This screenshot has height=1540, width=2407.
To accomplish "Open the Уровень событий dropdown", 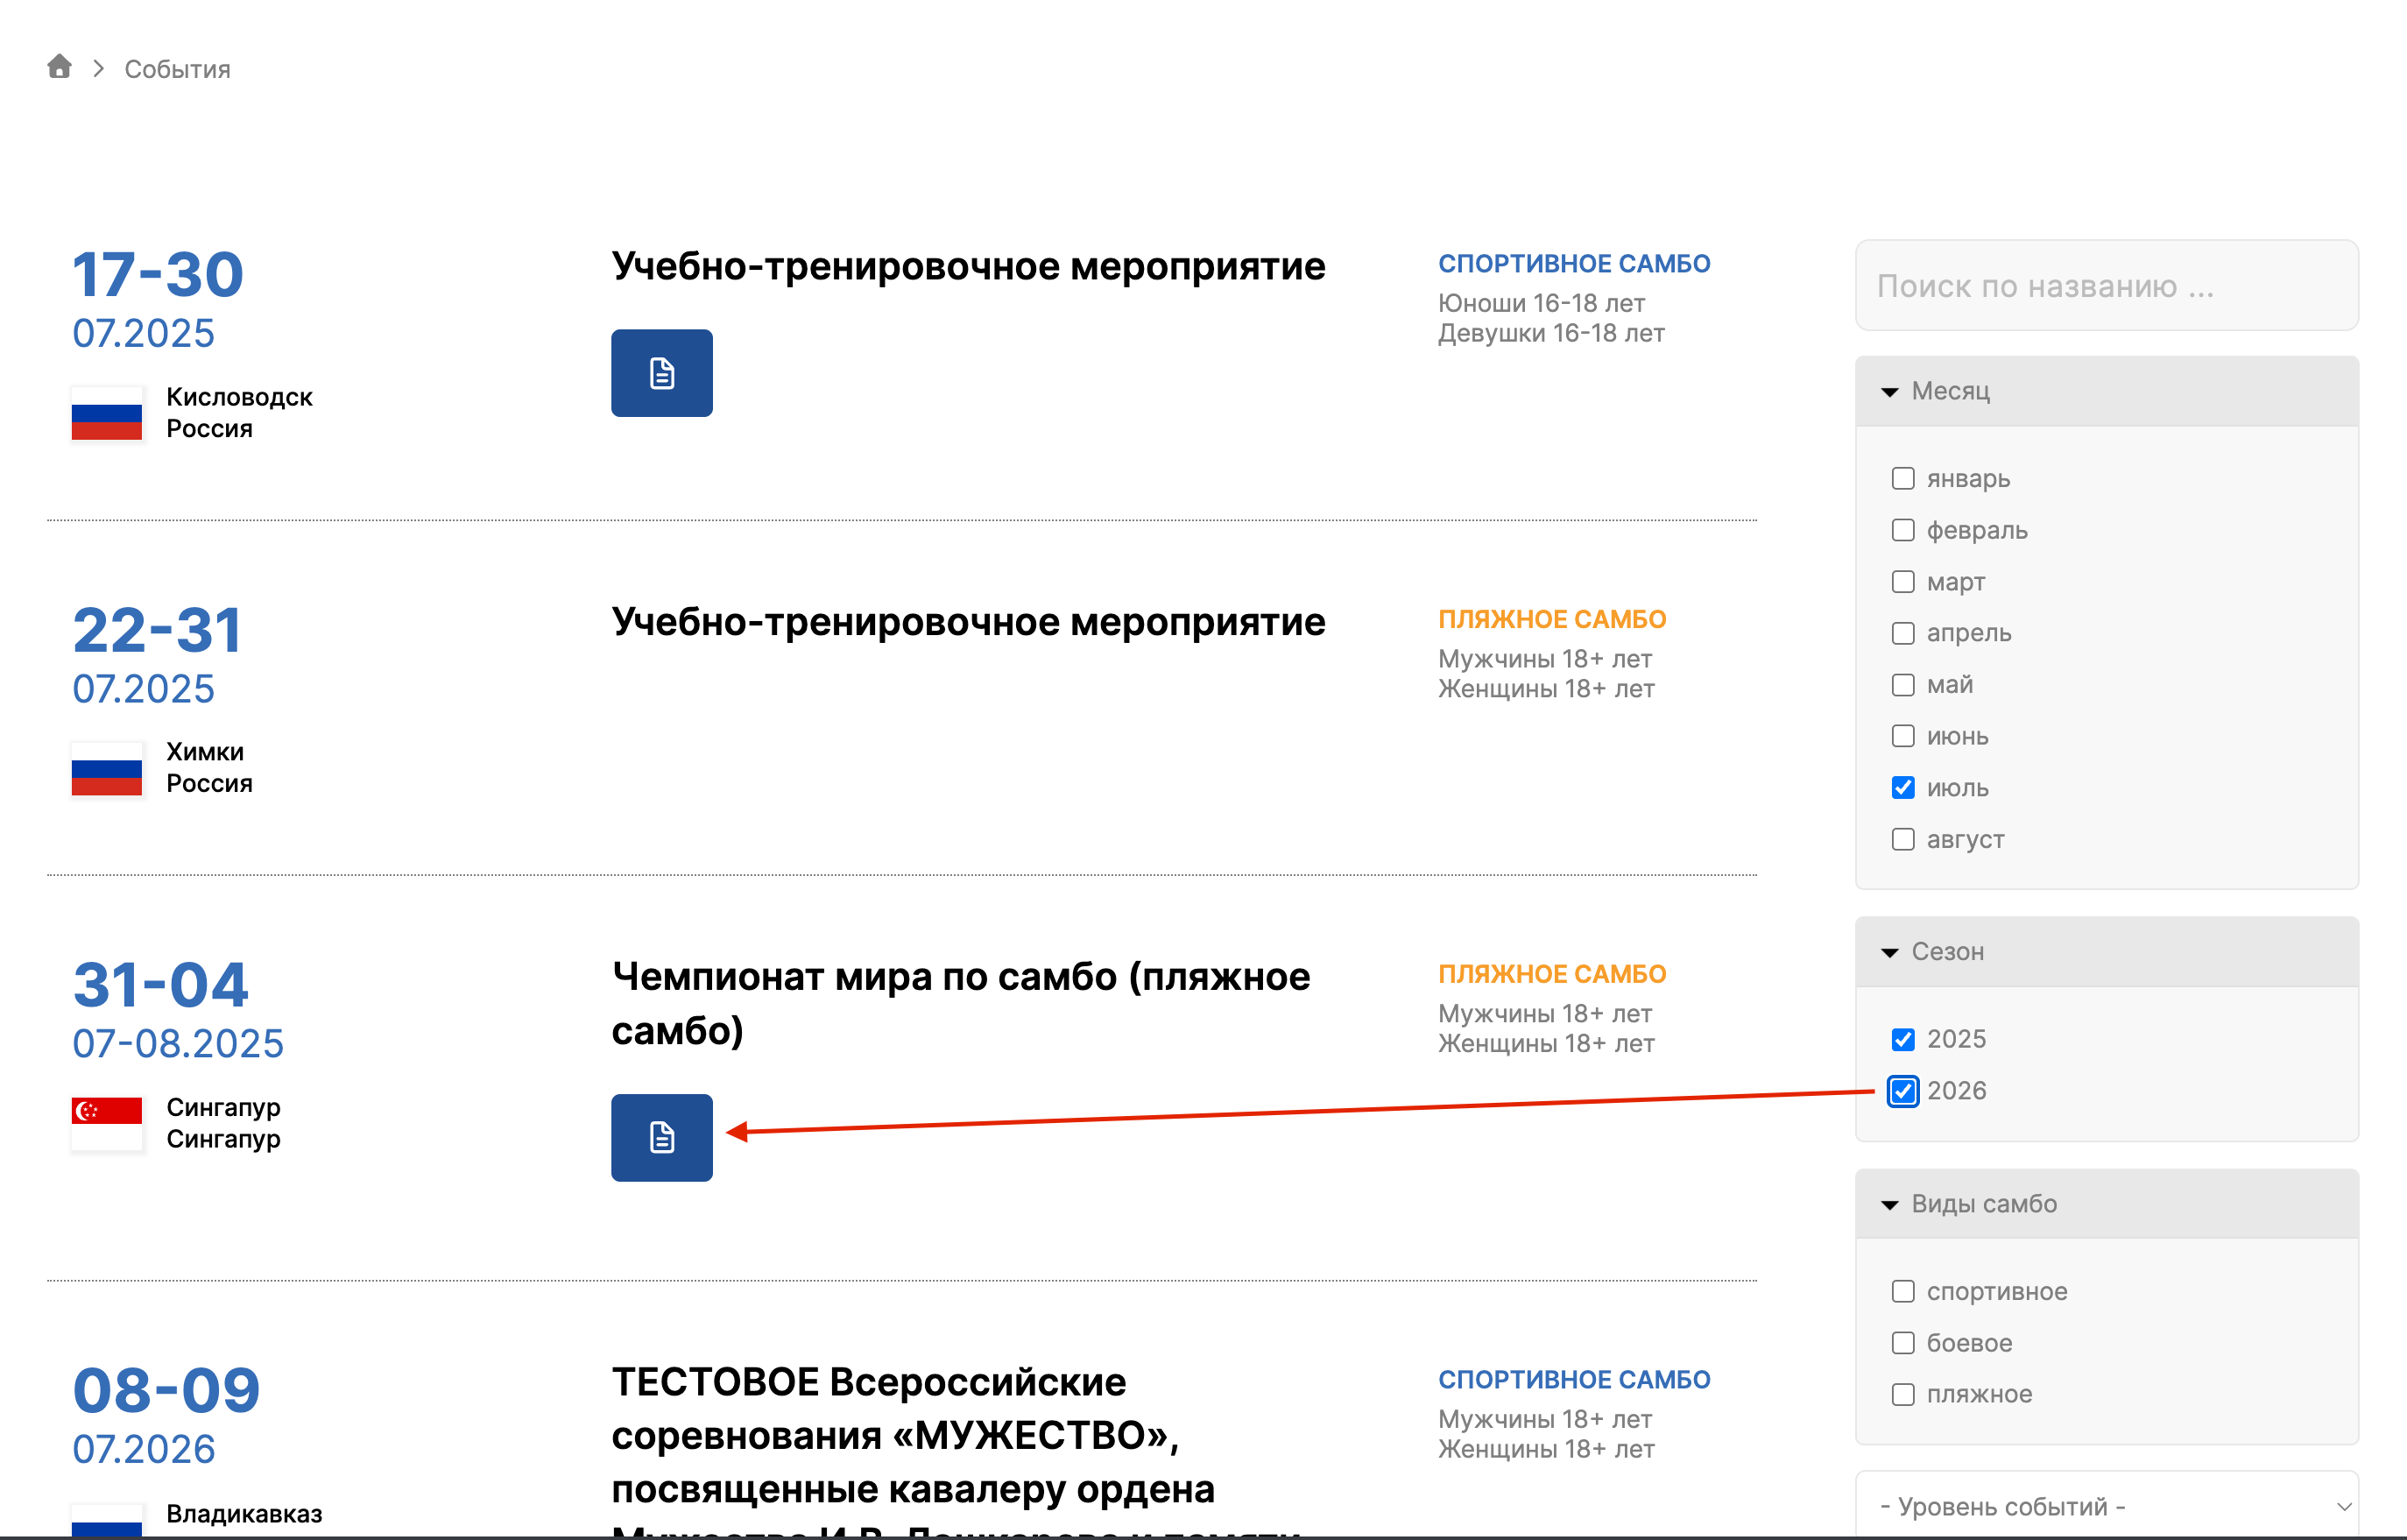I will (x=2106, y=1505).
